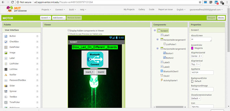230x111 pixels.
Task: Click the BackgroundColor Default swatch
Action: 192,81
